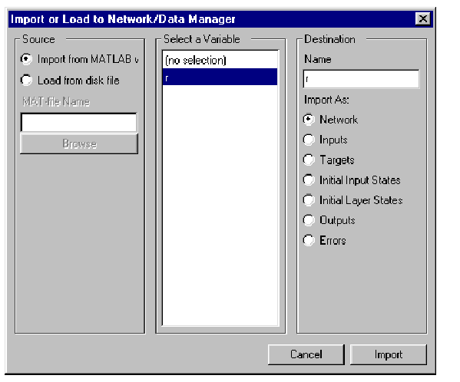
Task: Click the Browse button
Action: (x=79, y=144)
